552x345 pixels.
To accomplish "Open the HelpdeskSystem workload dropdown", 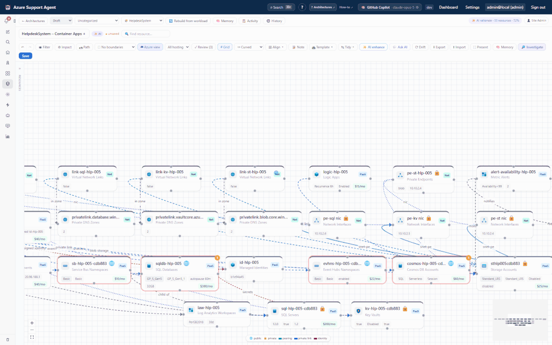I will pyautogui.click(x=143, y=21).
